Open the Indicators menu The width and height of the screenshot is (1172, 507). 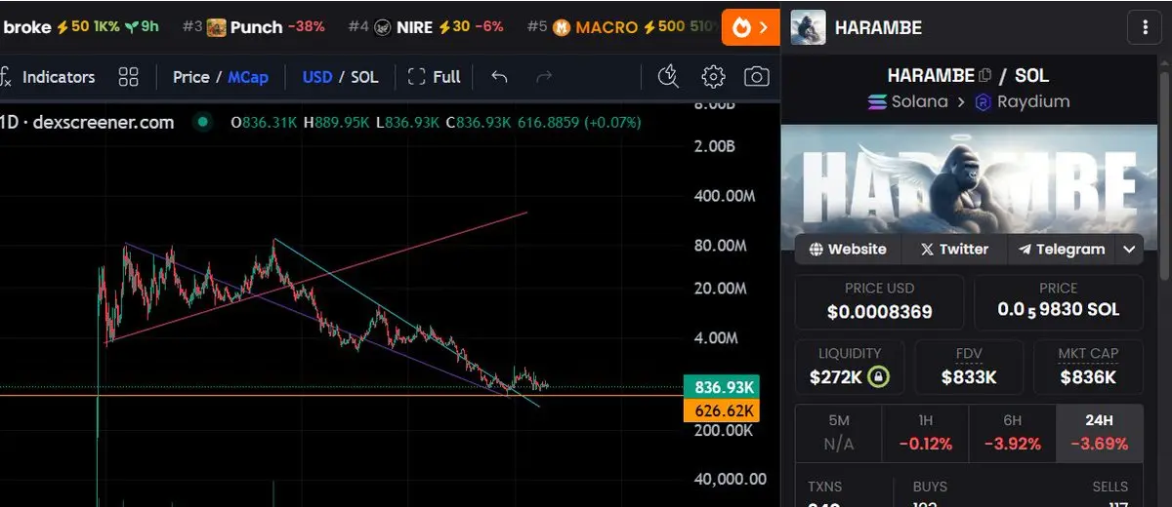pos(48,77)
